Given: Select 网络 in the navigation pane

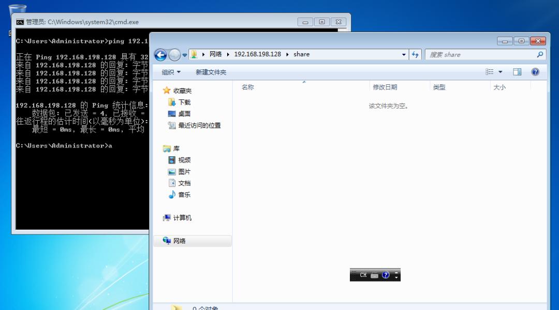Looking at the screenshot, I should [179, 241].
